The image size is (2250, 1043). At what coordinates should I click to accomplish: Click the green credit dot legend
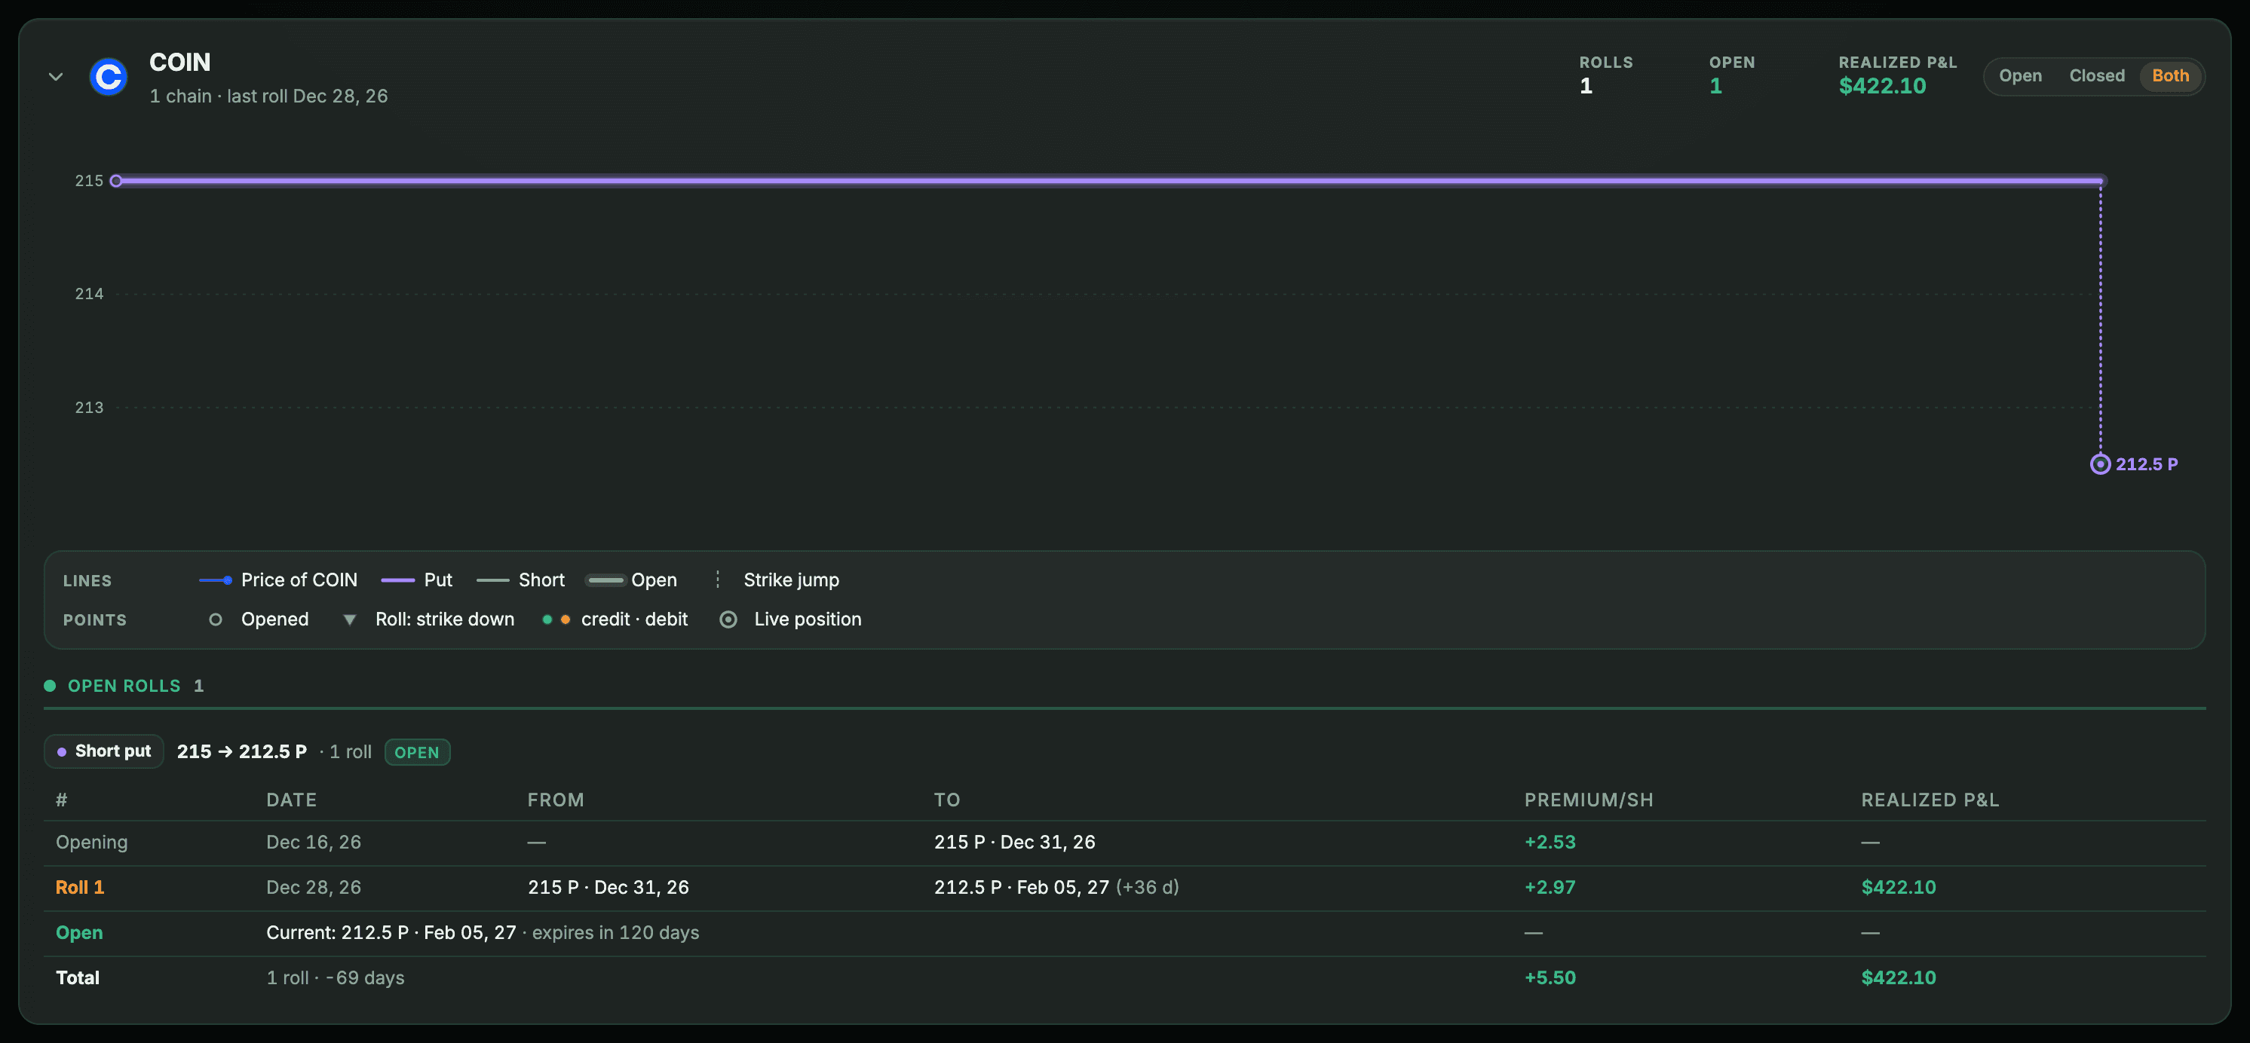[547, 619]
